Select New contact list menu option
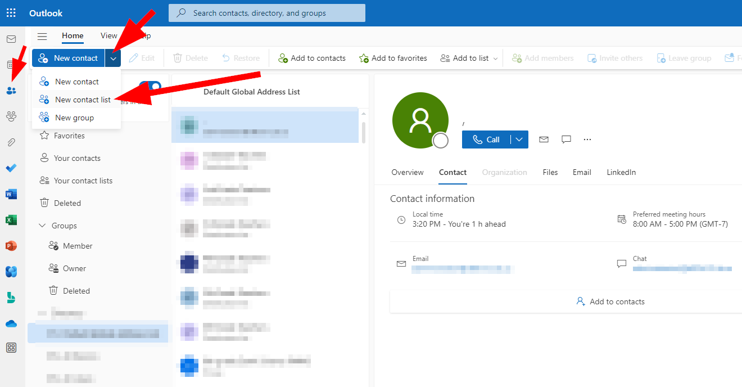This screenshot has height=387, width=742. [x=83, y=100]
